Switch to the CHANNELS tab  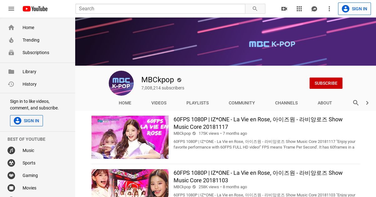286,103
